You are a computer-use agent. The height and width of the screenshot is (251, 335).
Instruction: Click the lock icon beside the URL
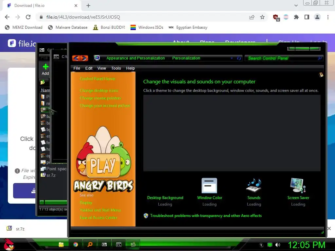pyautogui.click(x=41, y=17)
